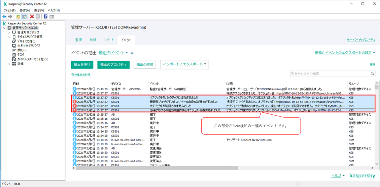This screenshot has width=380, height=187.
Task: Open the 列の追加と削除 link
Action: tap(81, 75)
